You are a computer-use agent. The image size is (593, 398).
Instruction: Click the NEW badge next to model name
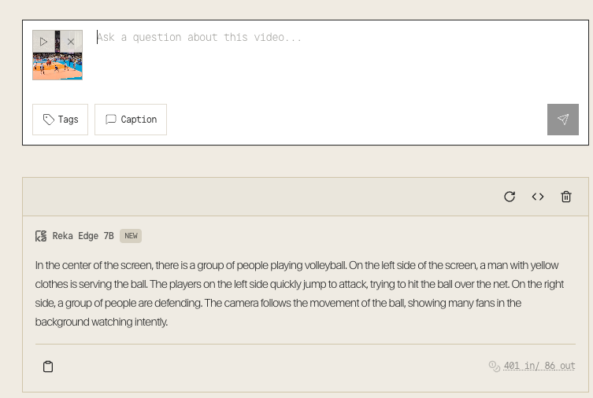click(131, 236)
